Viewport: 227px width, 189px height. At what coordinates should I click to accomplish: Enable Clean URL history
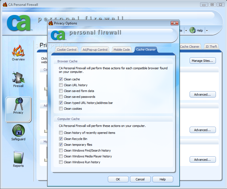point(61,85)
